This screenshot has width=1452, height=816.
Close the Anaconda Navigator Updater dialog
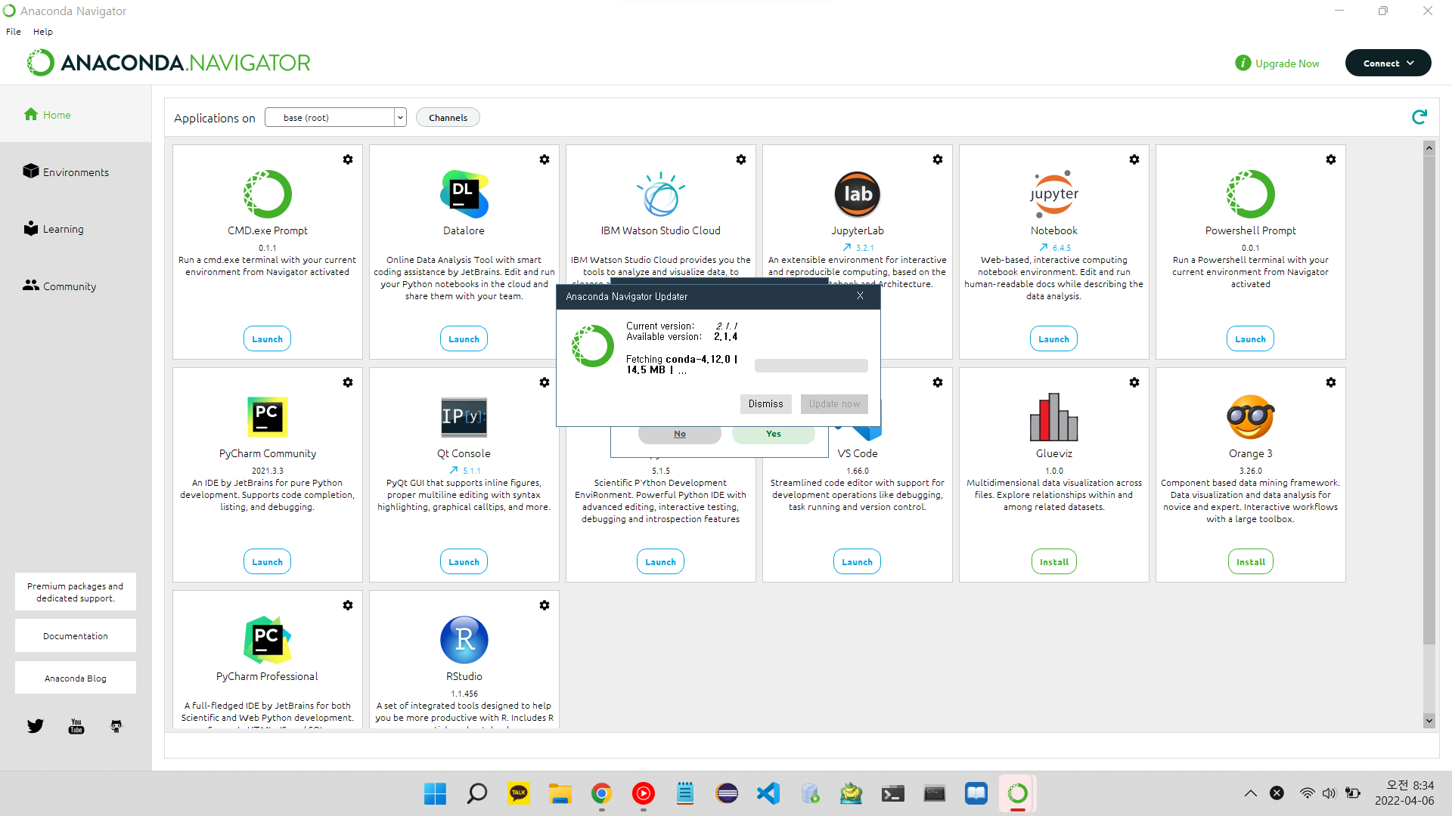[x=860, y=296]
